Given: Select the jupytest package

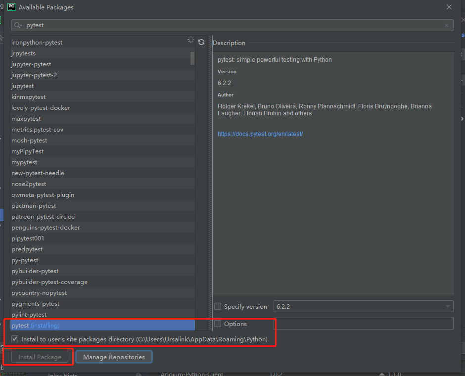Looking at the screenshot, I should tap(102, 86).
